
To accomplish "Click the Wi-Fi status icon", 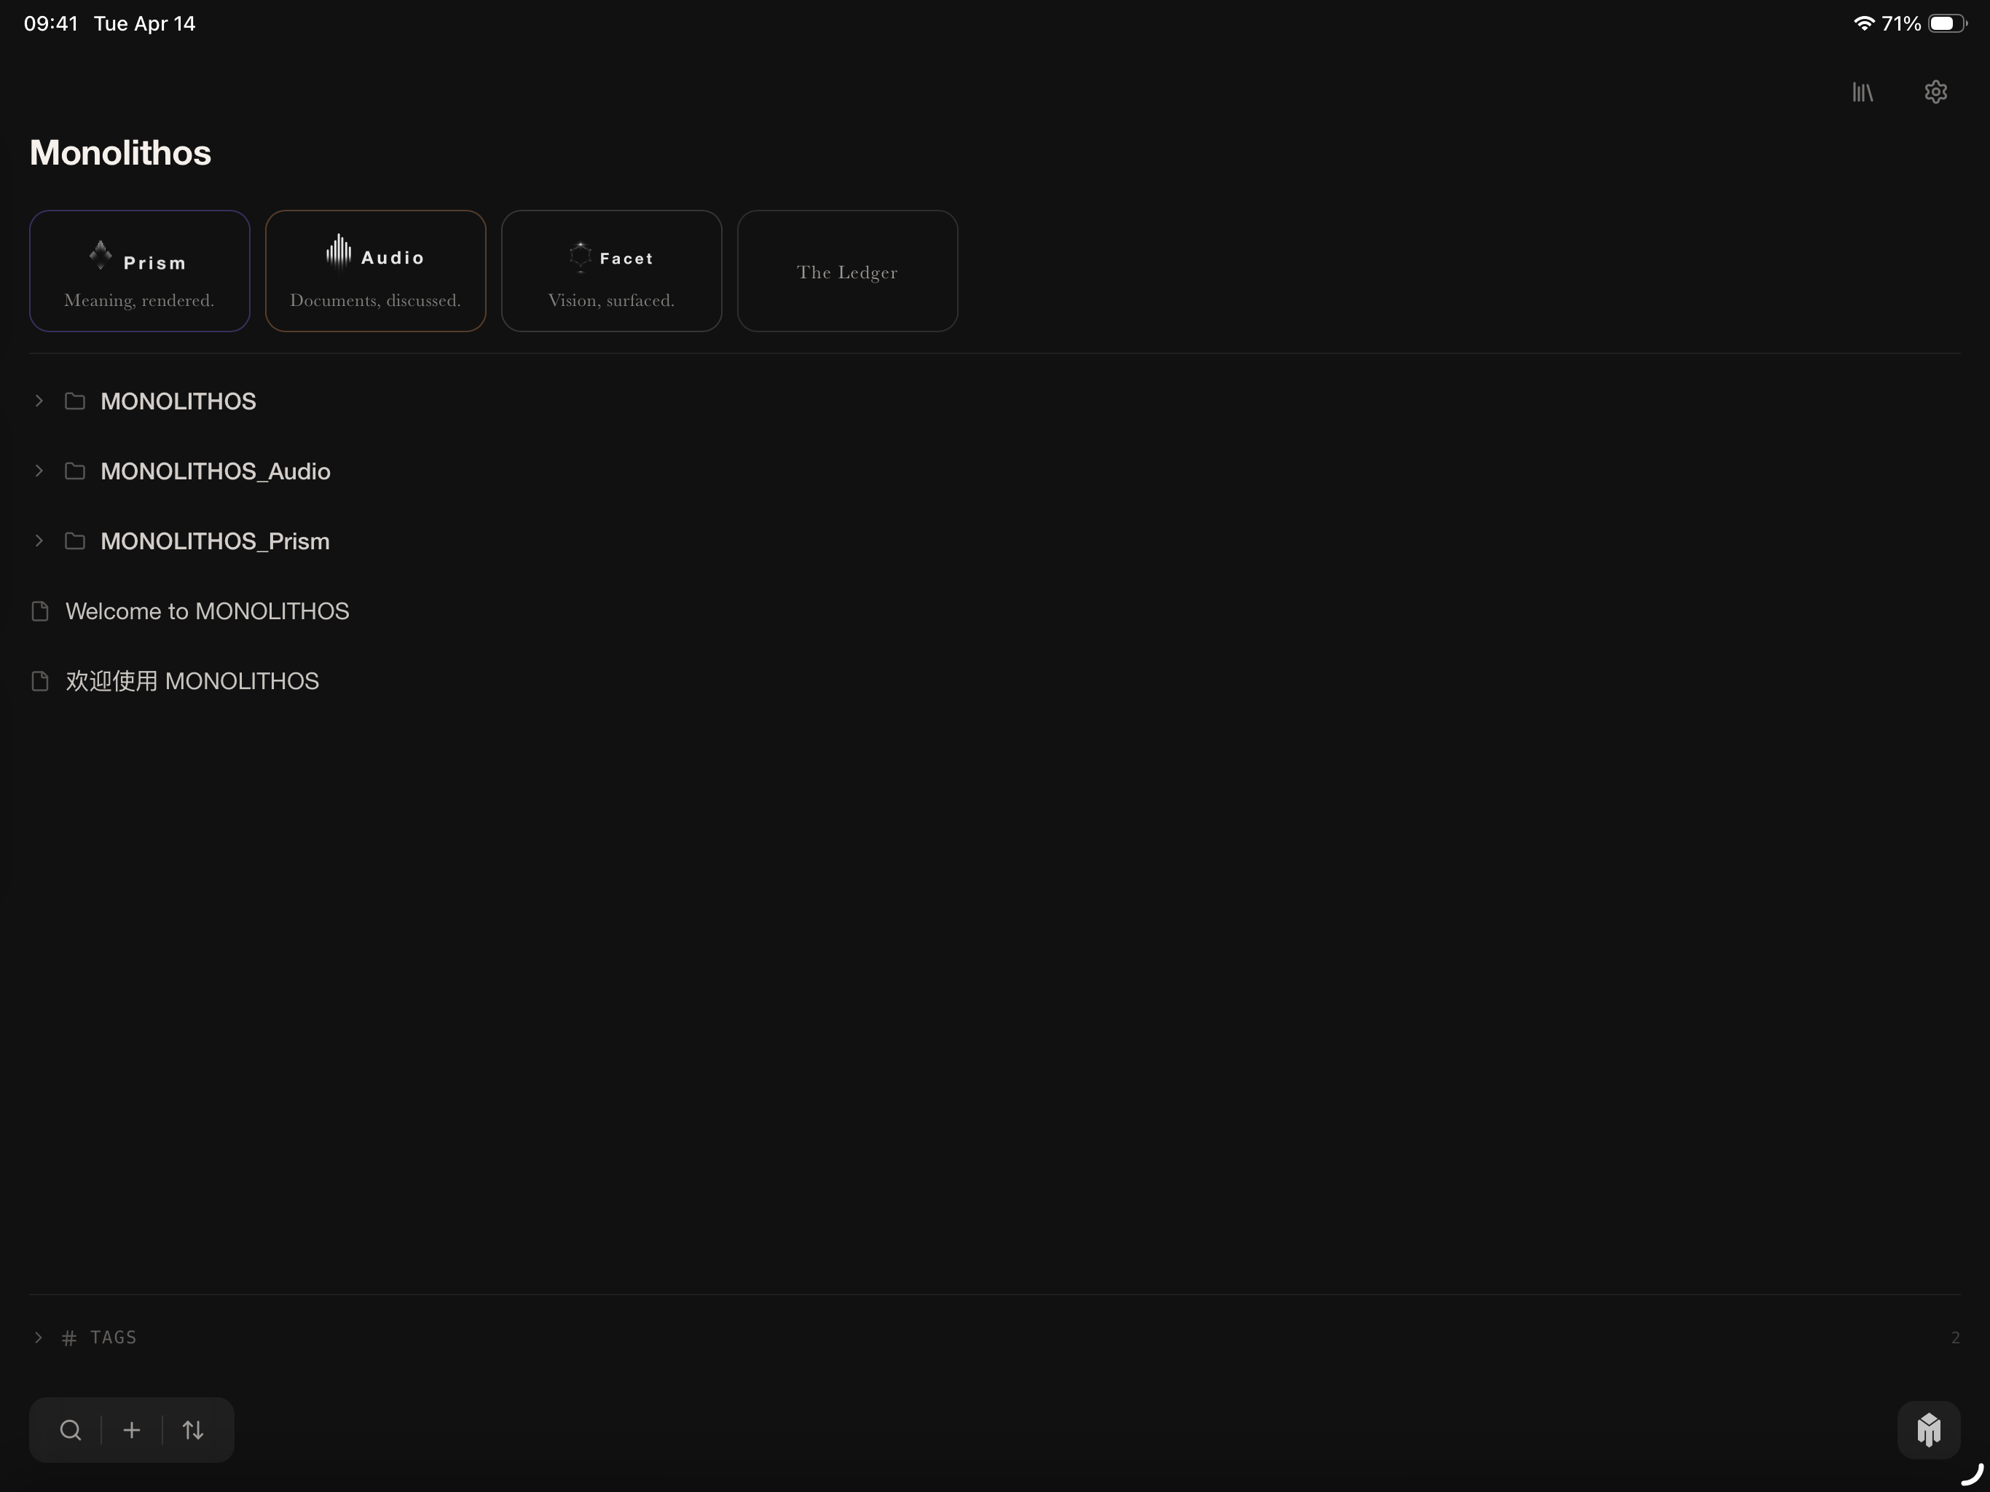I will (1863, 23).
